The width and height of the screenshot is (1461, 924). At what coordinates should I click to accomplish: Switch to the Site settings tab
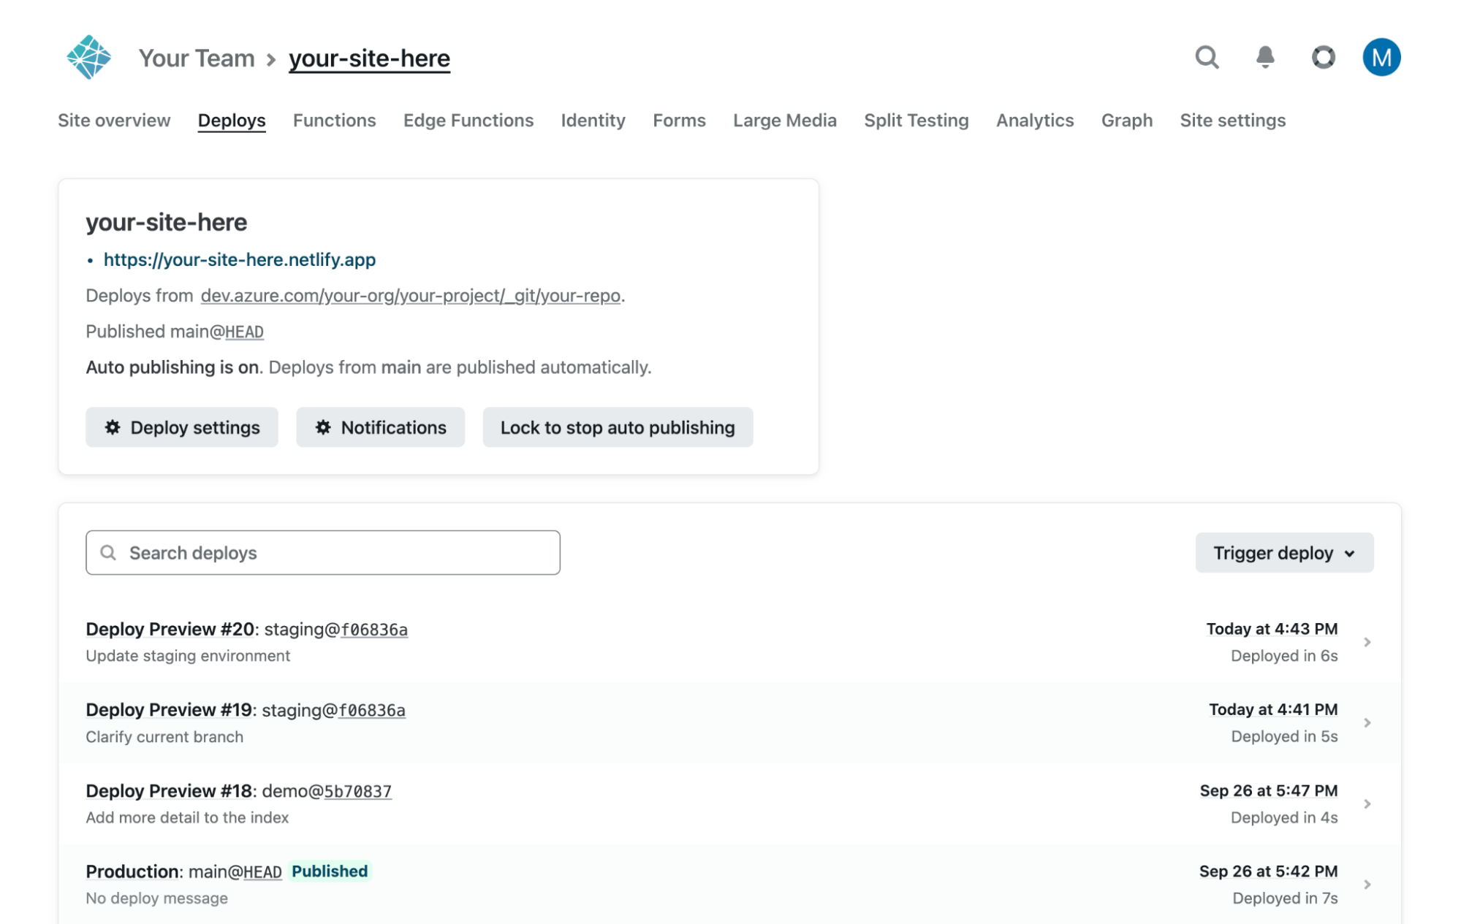1232,121
